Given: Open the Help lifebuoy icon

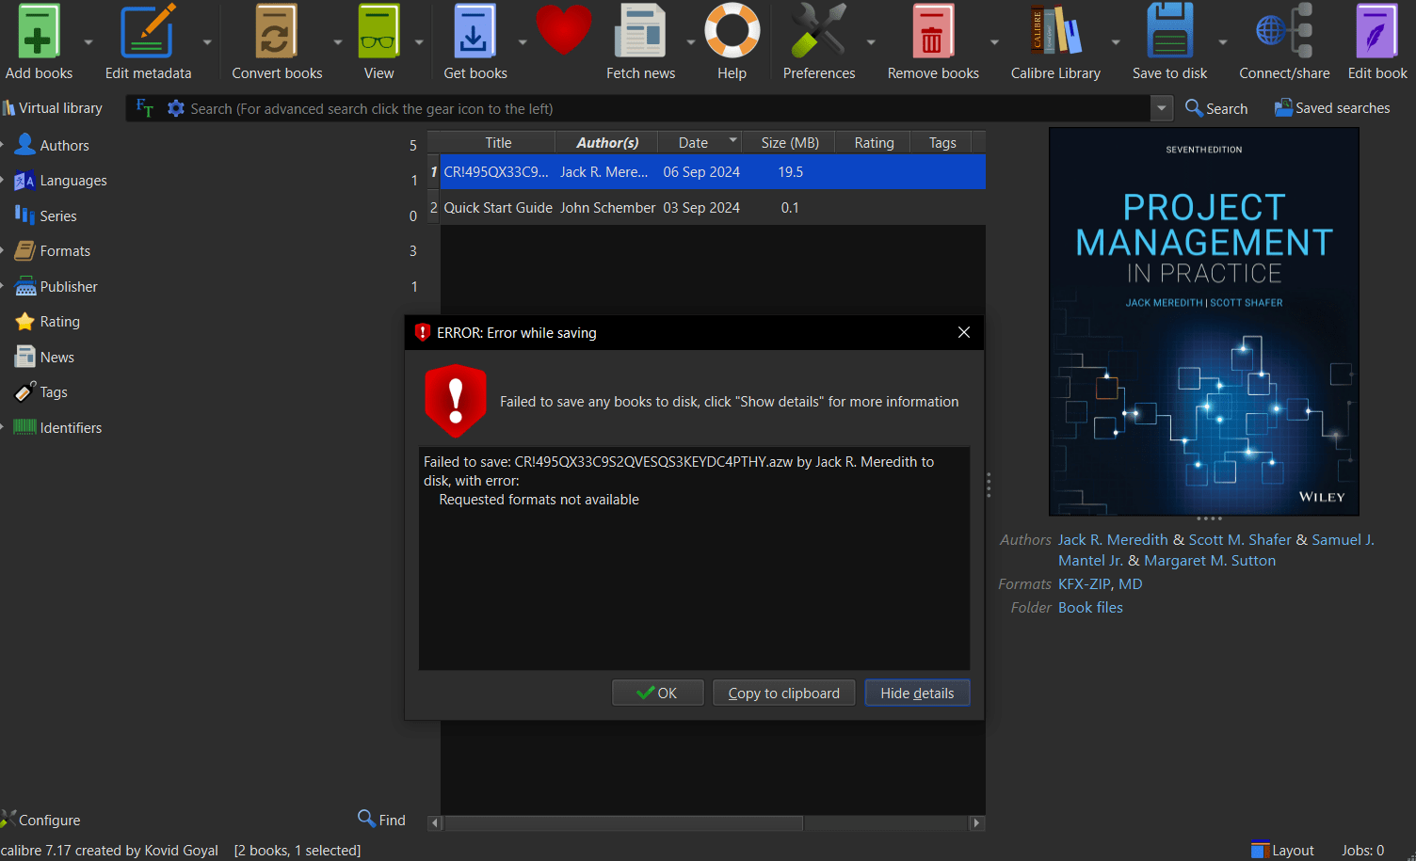Looking at the screenshot, I should pos(732,31).
